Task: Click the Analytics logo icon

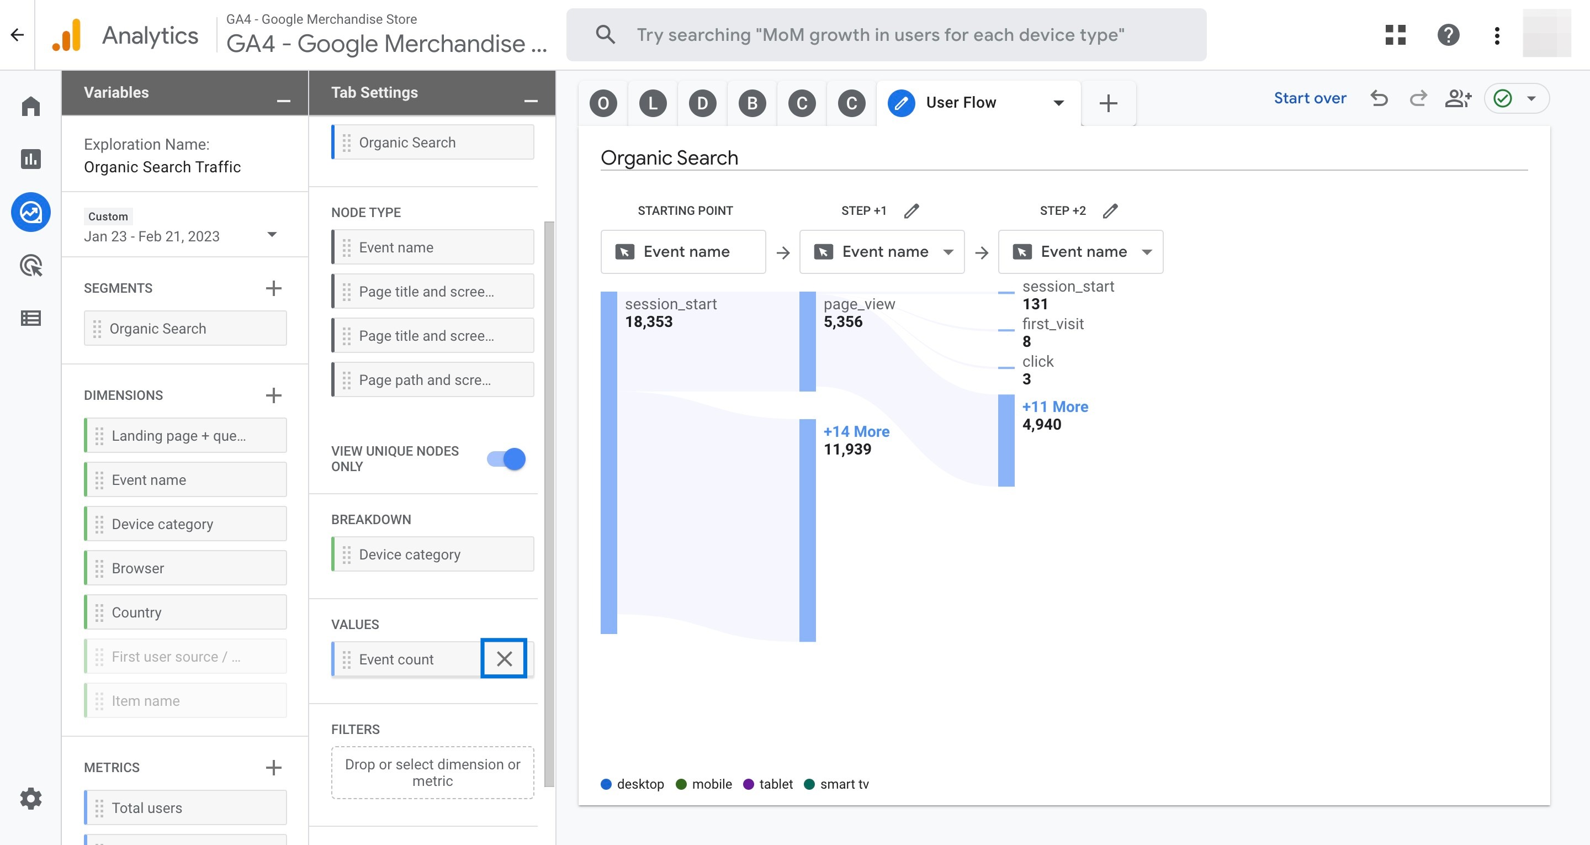Action: (67, 35)
